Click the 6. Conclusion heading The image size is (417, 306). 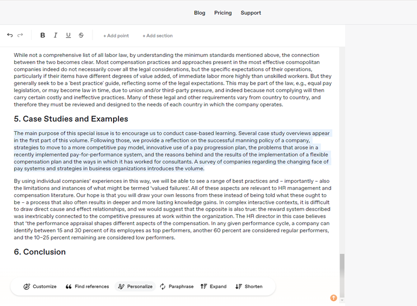click(40, 252)
